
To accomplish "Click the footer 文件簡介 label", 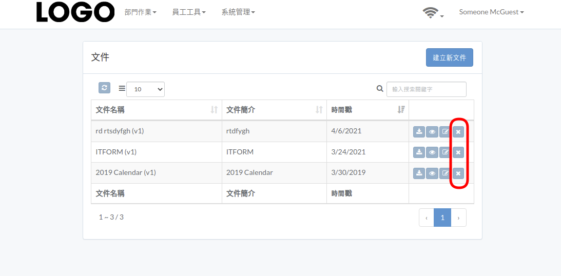I will click(241, 193).
